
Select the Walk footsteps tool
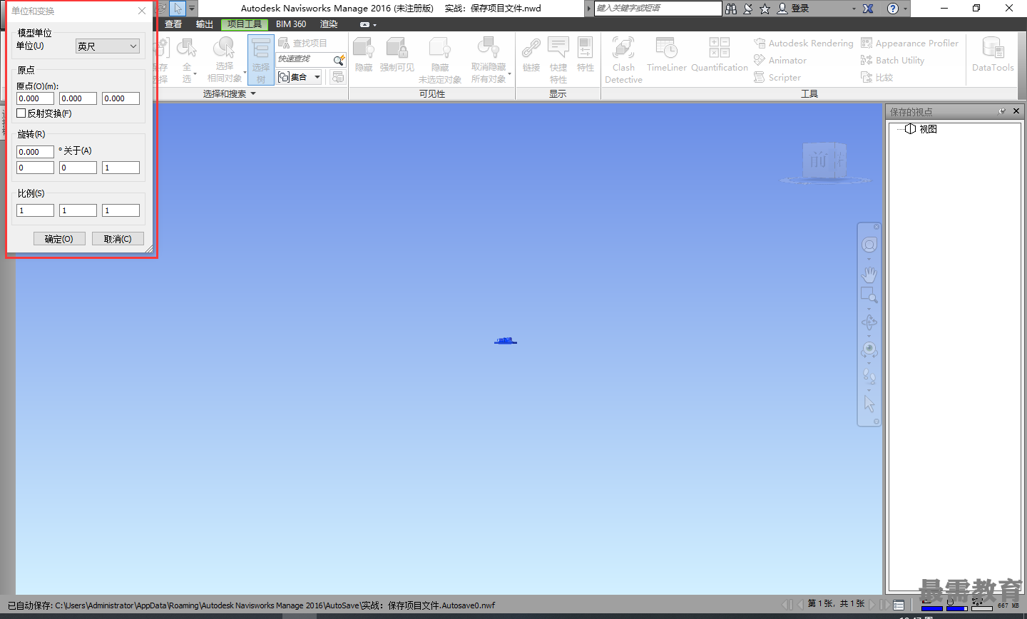click(869, 376)
